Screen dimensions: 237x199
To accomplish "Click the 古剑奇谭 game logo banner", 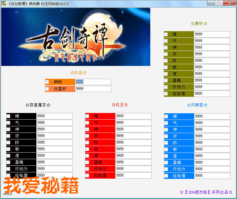I will tap(76, 37).
